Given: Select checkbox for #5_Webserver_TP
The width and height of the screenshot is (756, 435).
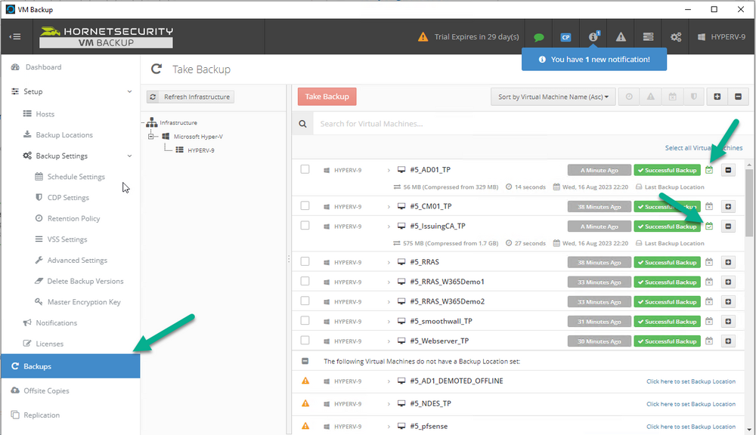Looking at the screenshot, I should pos(305,341).
